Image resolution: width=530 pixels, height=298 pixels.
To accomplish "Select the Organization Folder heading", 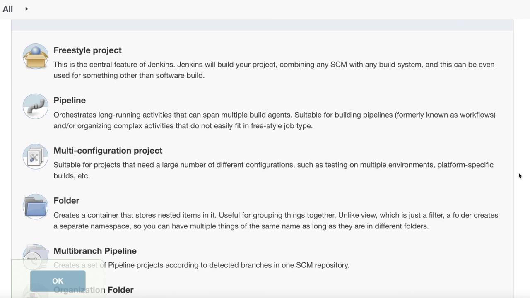I will click(120, 290).
